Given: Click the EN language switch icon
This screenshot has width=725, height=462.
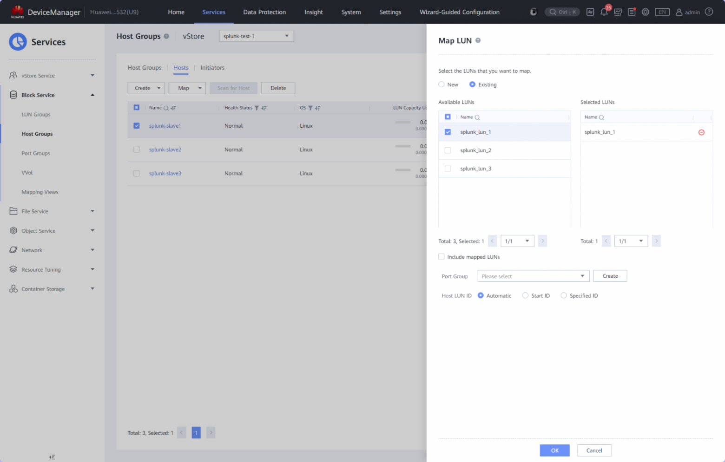Looking at the screenshot, I should tap(662, 12).
